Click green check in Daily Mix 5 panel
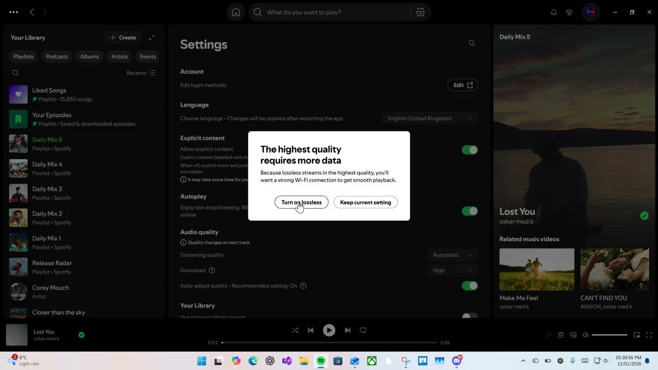This screenshot has width=658, height=370. [644, 216]
